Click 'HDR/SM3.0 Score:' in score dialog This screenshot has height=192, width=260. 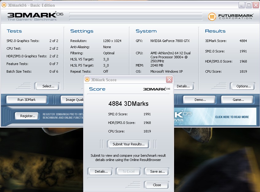tap(122, 123)
